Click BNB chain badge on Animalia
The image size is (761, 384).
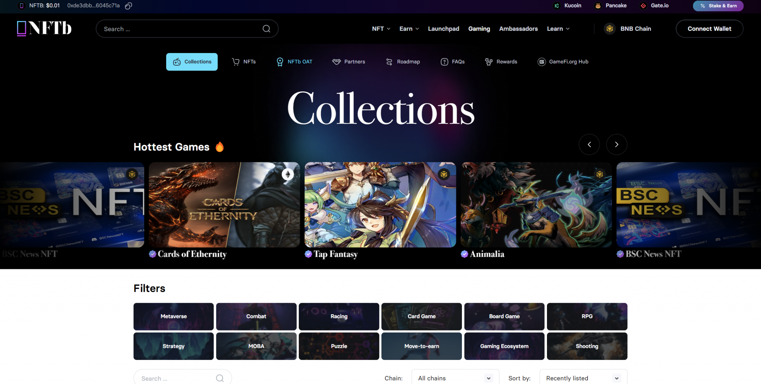[x=600, y=174]
